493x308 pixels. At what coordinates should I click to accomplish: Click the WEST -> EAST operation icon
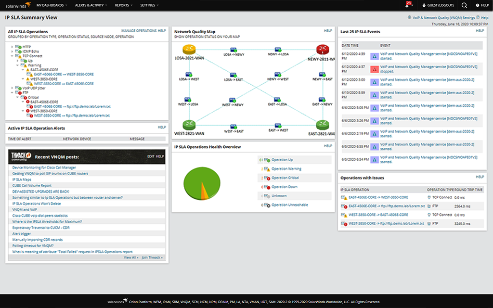[x=234, y=125]
